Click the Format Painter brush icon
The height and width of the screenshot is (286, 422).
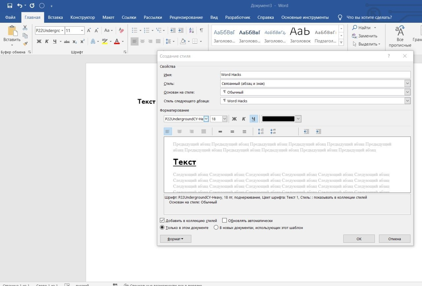pos(25,44)
